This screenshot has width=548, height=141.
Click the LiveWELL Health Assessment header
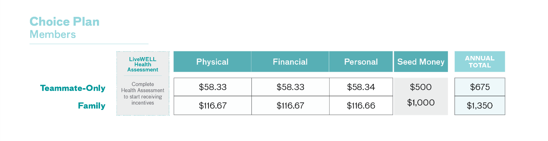click(143, 64)
